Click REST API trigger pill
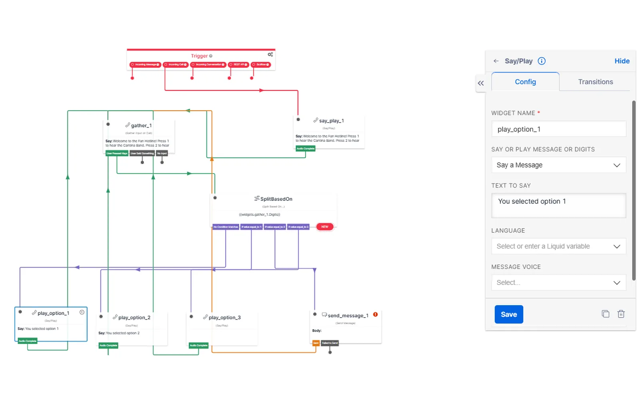 point(239,65)
